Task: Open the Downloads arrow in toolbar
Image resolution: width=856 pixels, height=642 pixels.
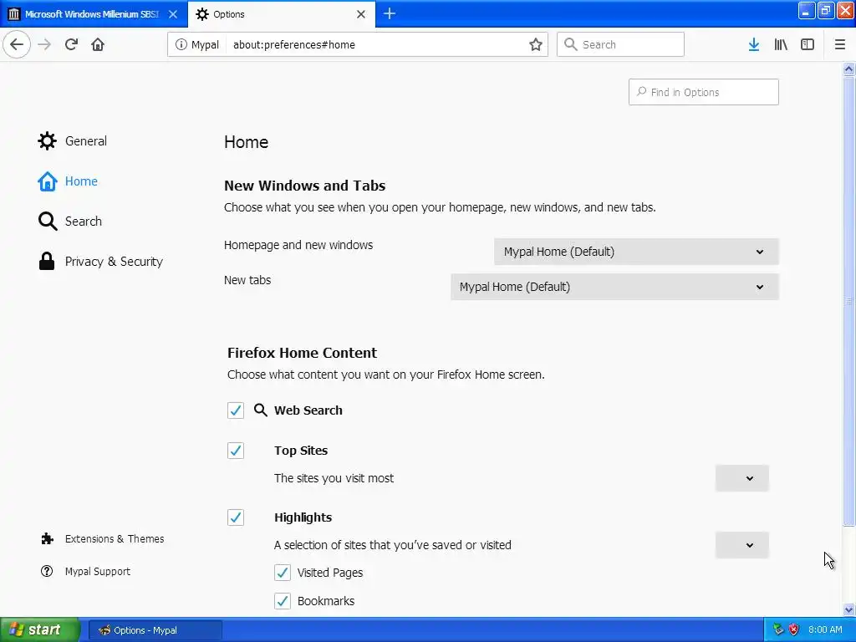Action: 754,44
